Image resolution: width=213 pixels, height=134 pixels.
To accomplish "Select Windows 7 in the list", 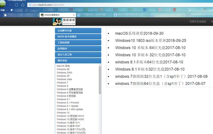I will tap(62, 83).
